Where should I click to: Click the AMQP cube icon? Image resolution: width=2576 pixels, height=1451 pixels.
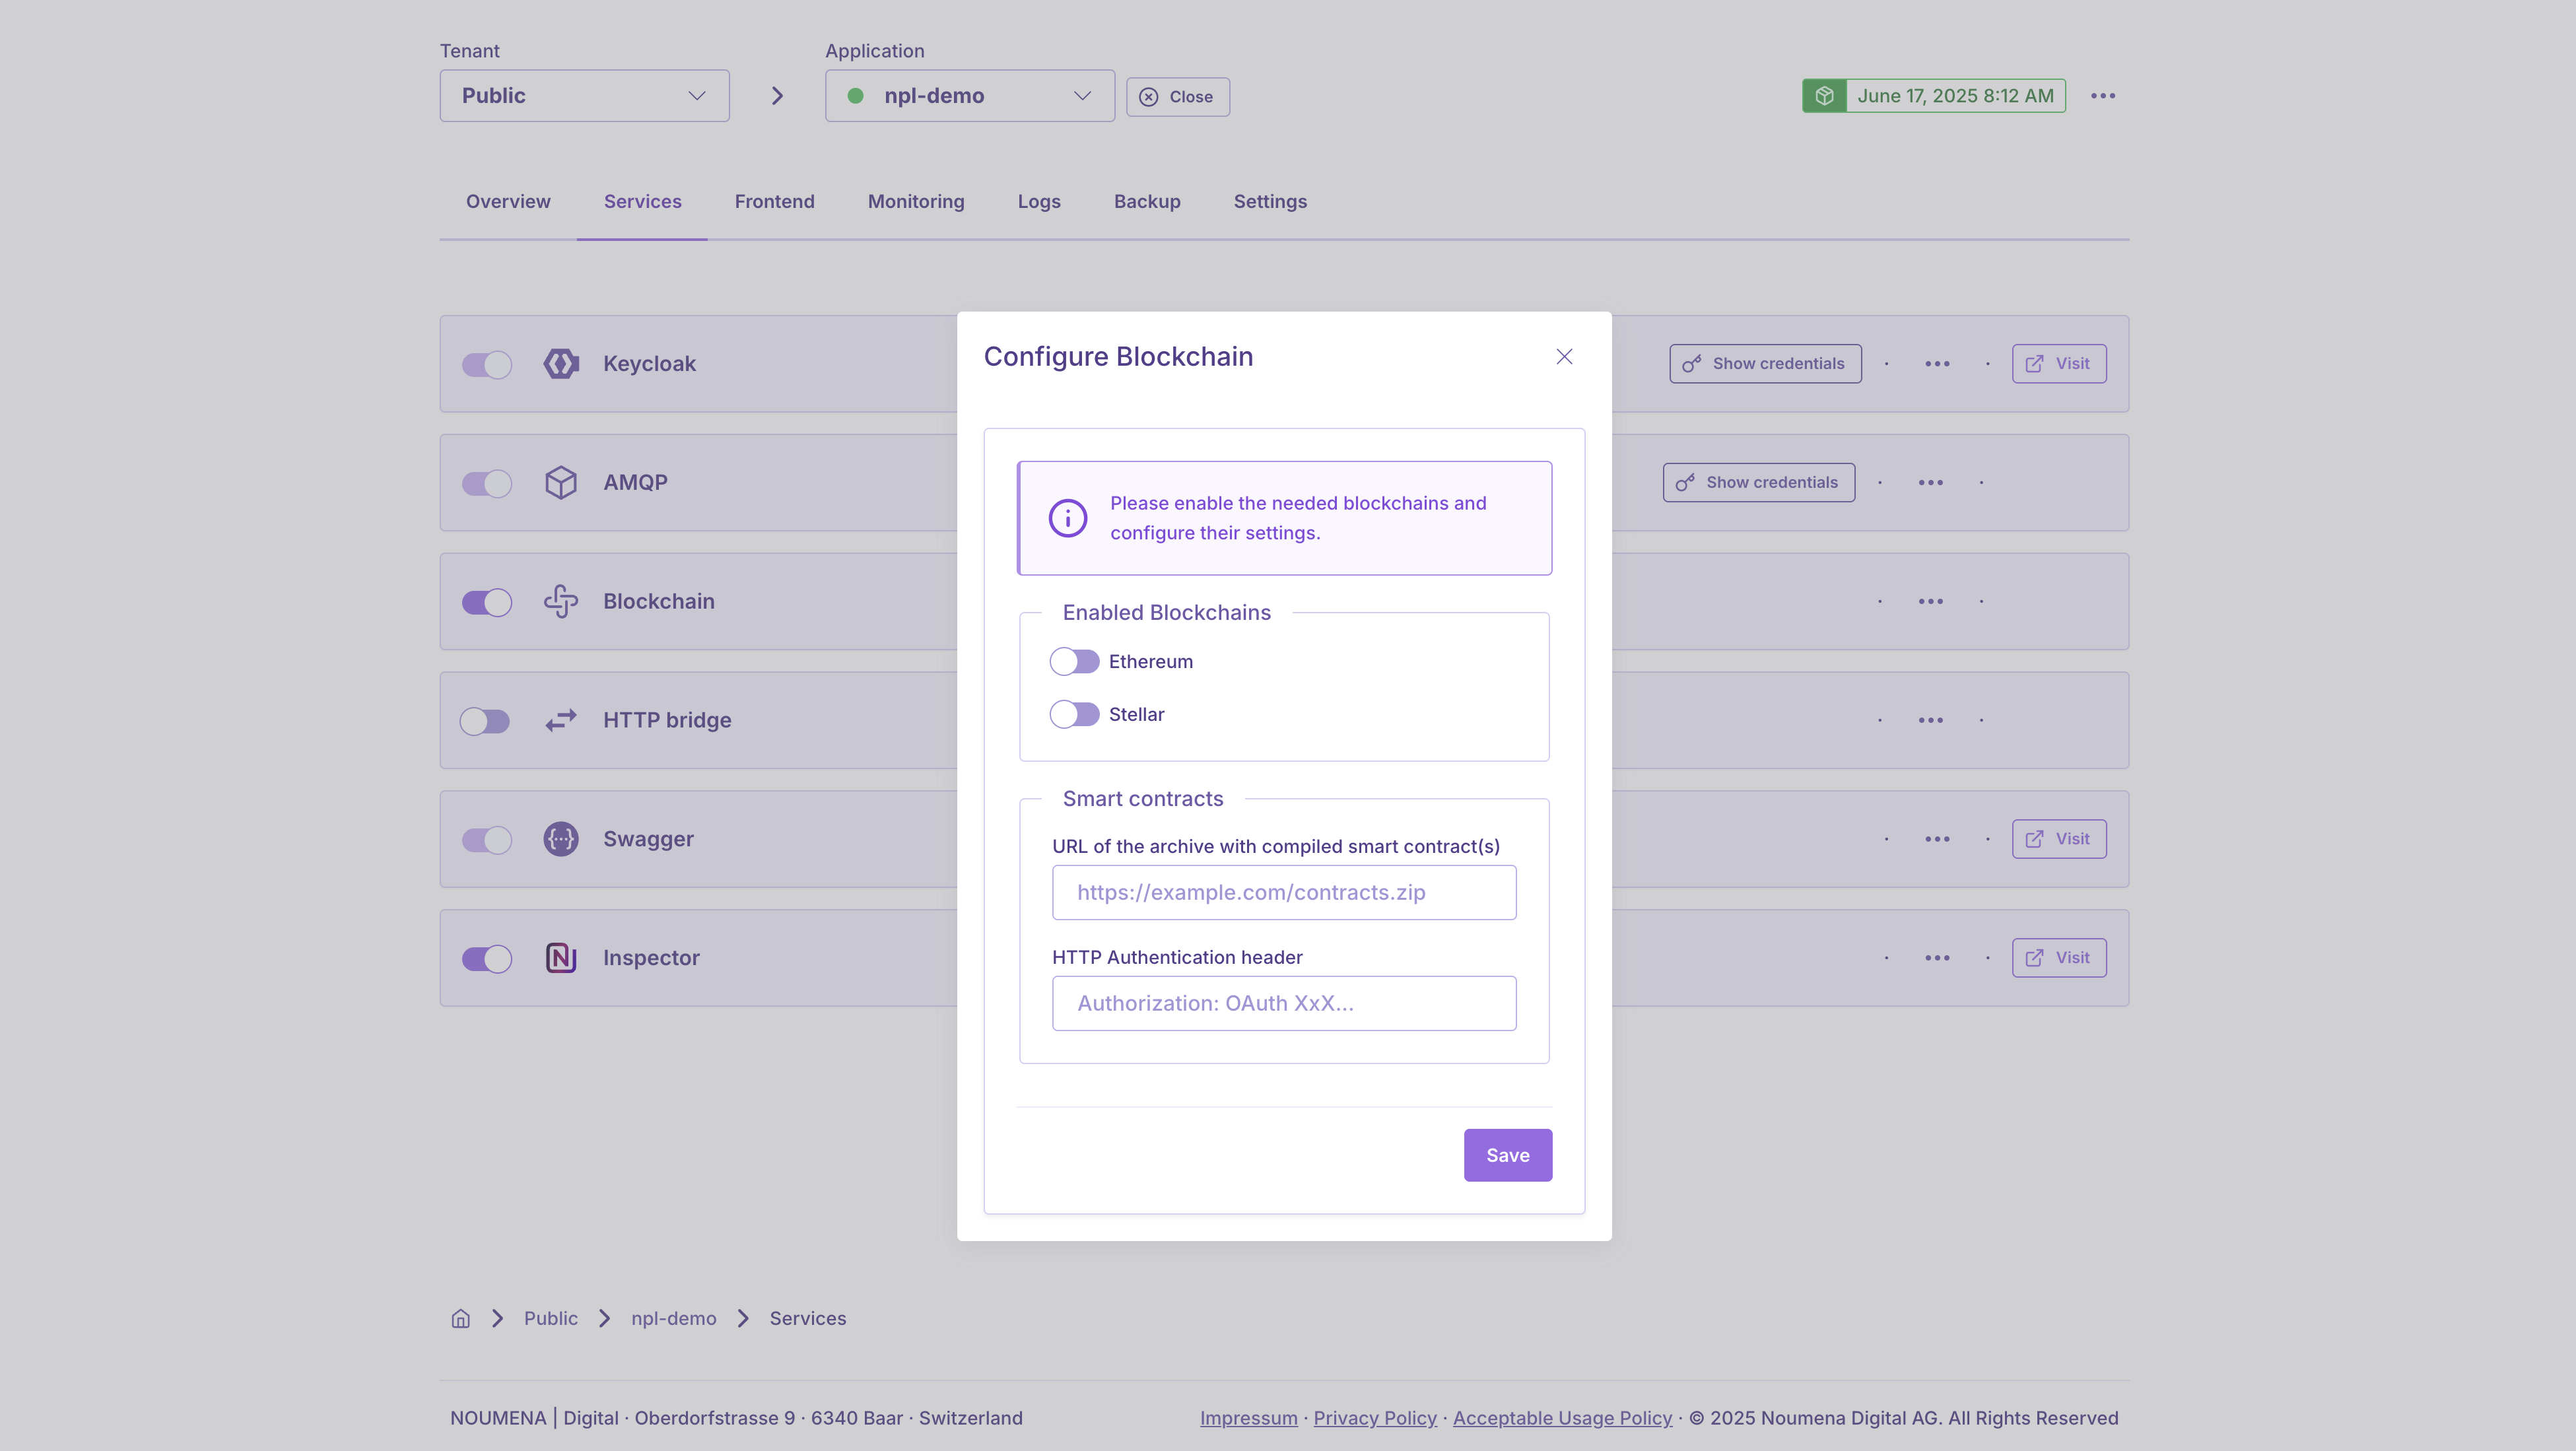pos(561,483)
